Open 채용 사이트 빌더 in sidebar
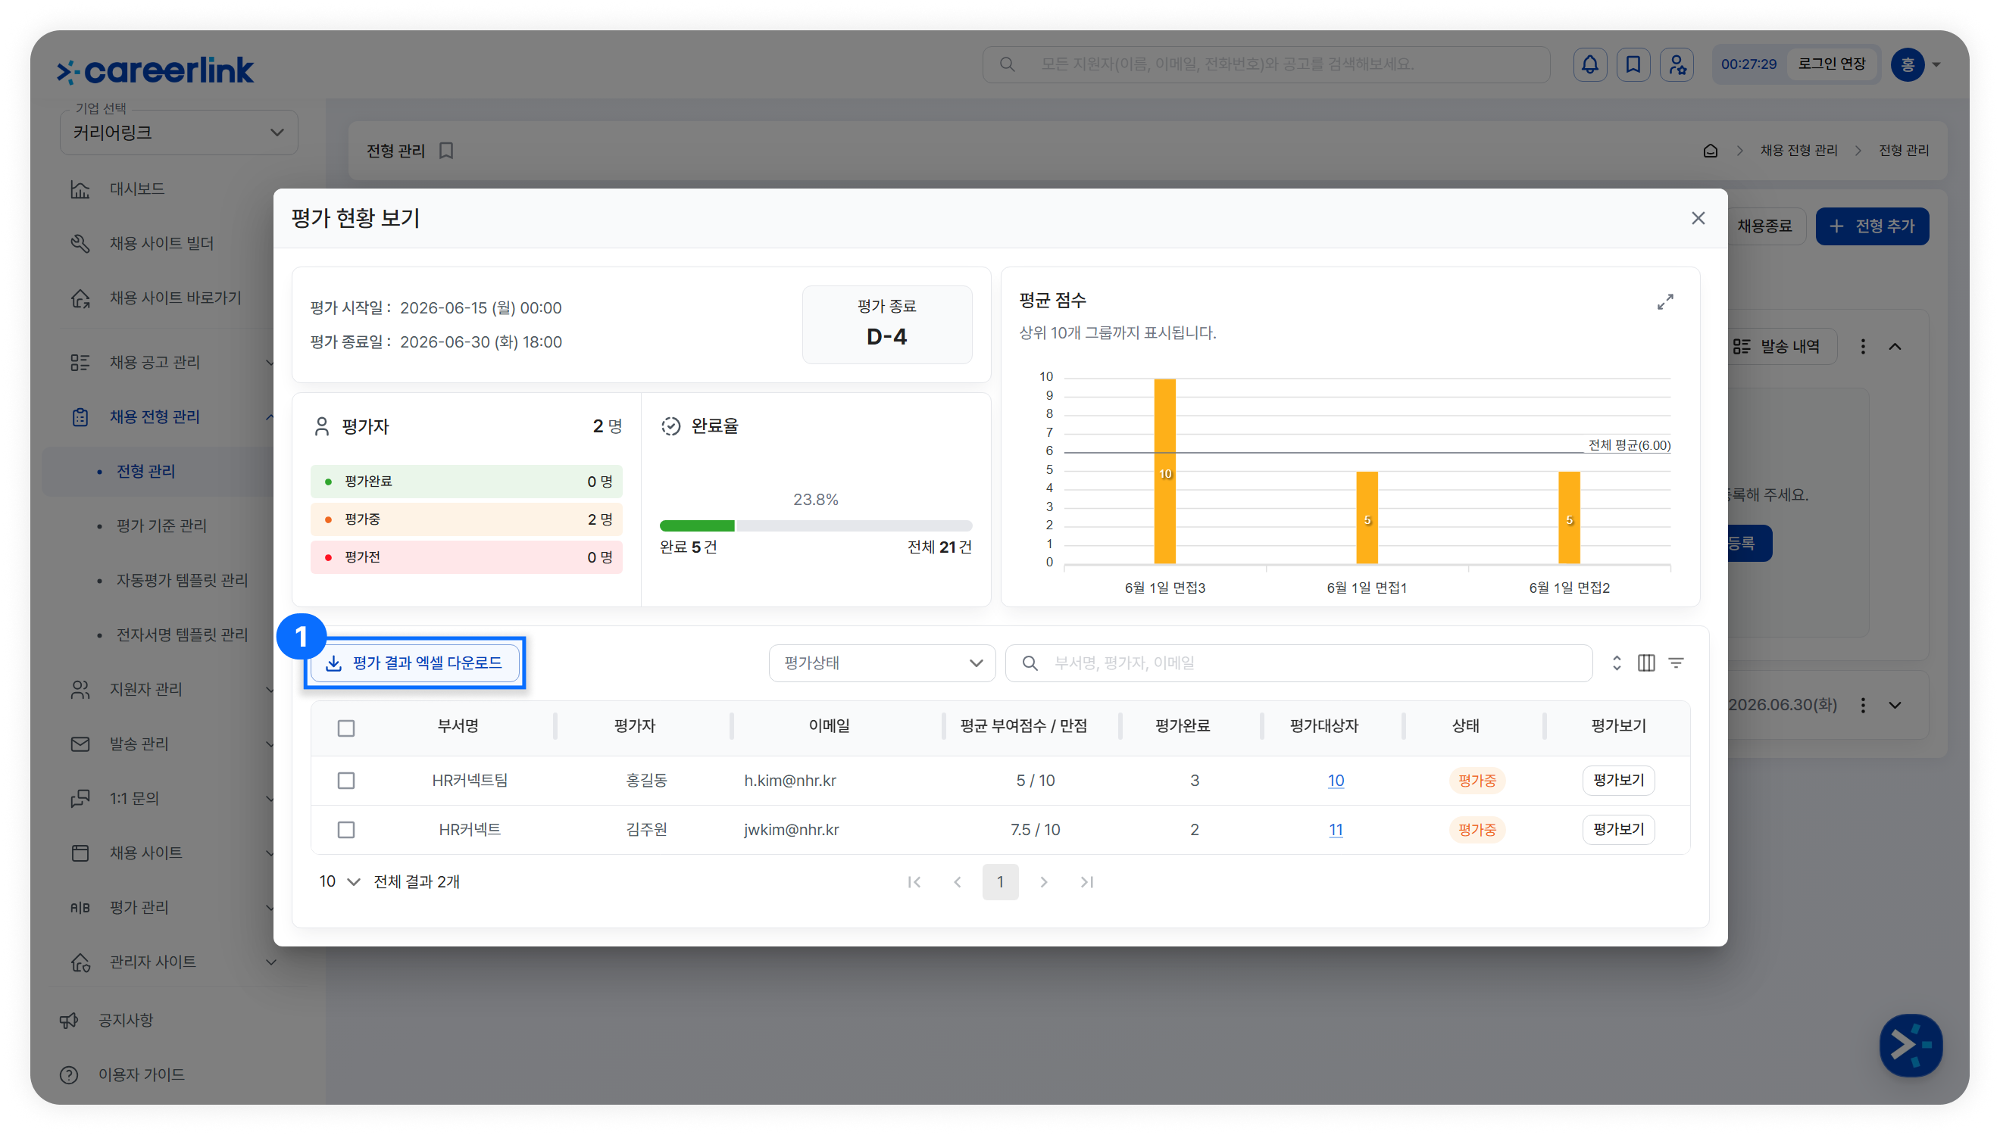 point(161,244)
